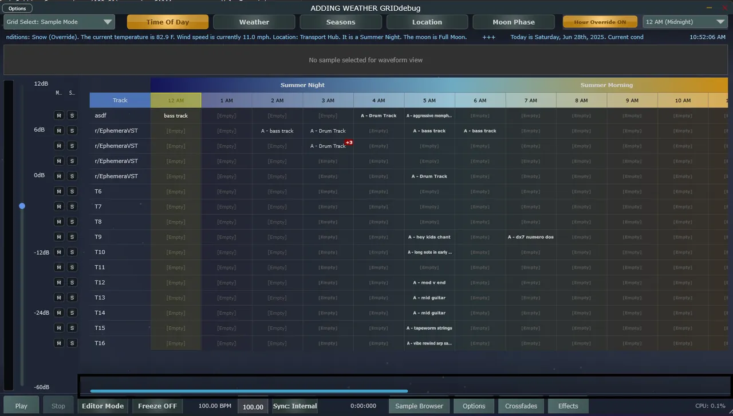Mute the asdf track
Screen dimensions: 733x416
pyautogui.click(x=58, y=115)
